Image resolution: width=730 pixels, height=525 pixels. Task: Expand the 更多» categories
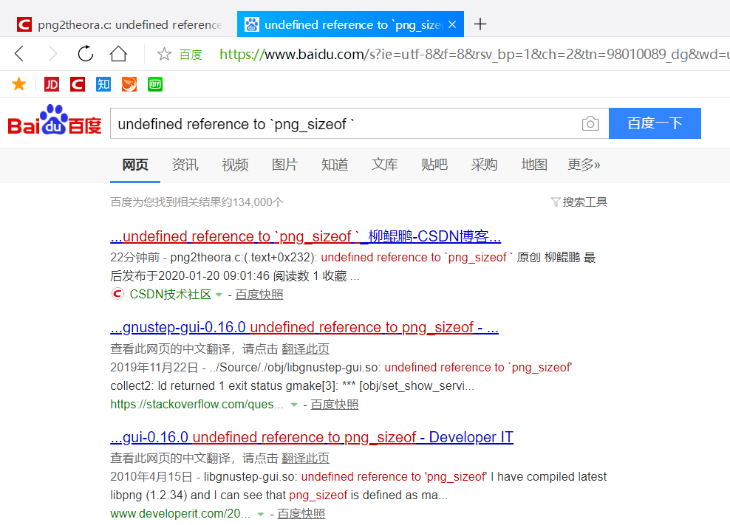coord(584,165)
